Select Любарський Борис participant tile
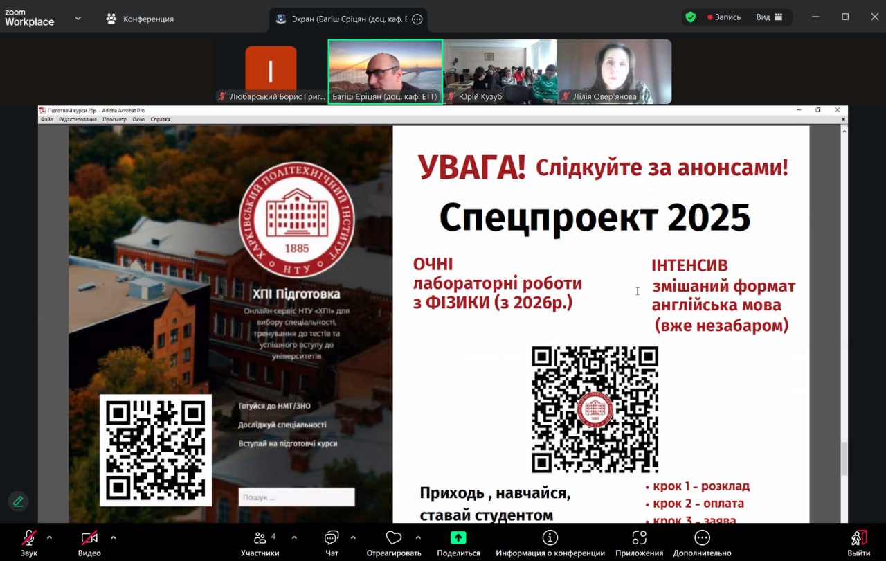This screenshot has width=886, height=561. (x=271, y=72)
